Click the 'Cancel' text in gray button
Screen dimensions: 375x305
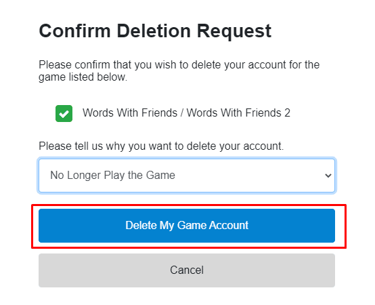[187, 270]
